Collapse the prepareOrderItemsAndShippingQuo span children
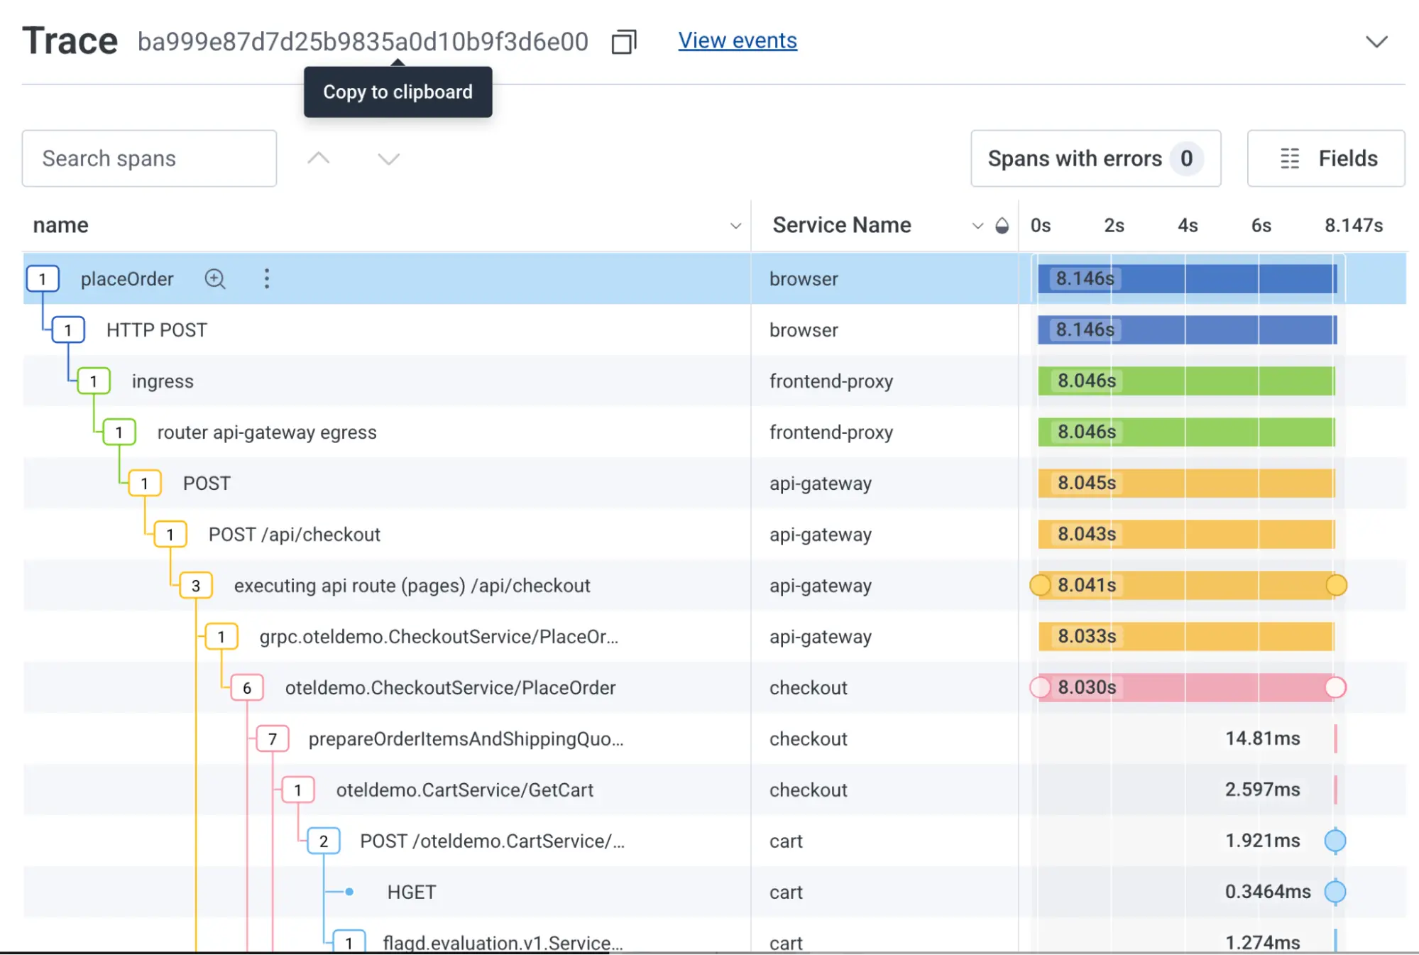This screenshot has width=1419, height=955. pyautogui.click(x=272, y=738)
